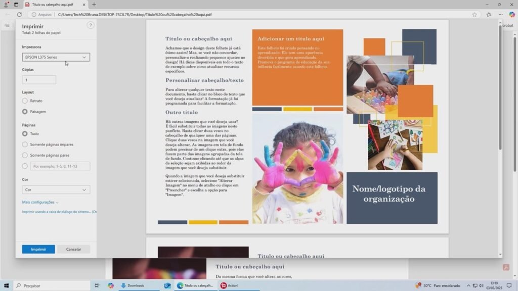The height and width of the screenshot is (291, 518).
Task: Choose Somente páginas pares option
Action: coord(25,155)
